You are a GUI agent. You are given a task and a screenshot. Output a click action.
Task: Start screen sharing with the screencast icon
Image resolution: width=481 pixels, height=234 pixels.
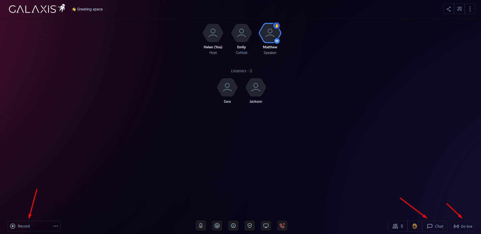[266, 226]
